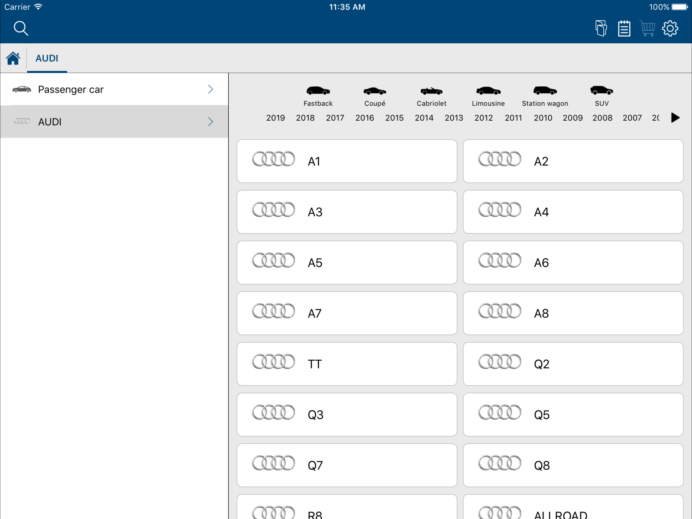692x519 pixels.
Task: Open the Q2 model card
Action: pyautogui.click(x=573, y=364)
